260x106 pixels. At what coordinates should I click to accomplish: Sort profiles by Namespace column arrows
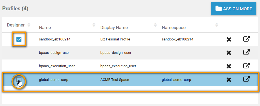pos(217,25)
